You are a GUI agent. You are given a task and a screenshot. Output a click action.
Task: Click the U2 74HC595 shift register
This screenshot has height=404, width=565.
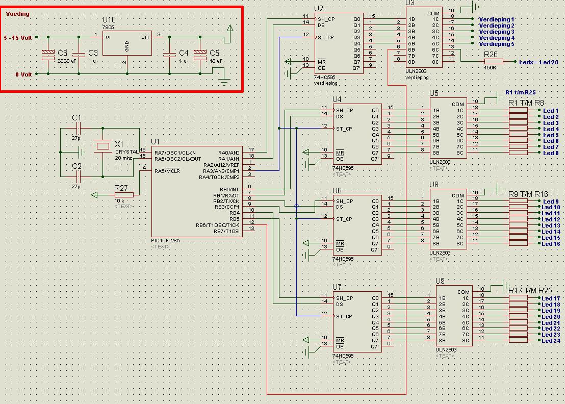pyautogui.click(x=339, y=43)
